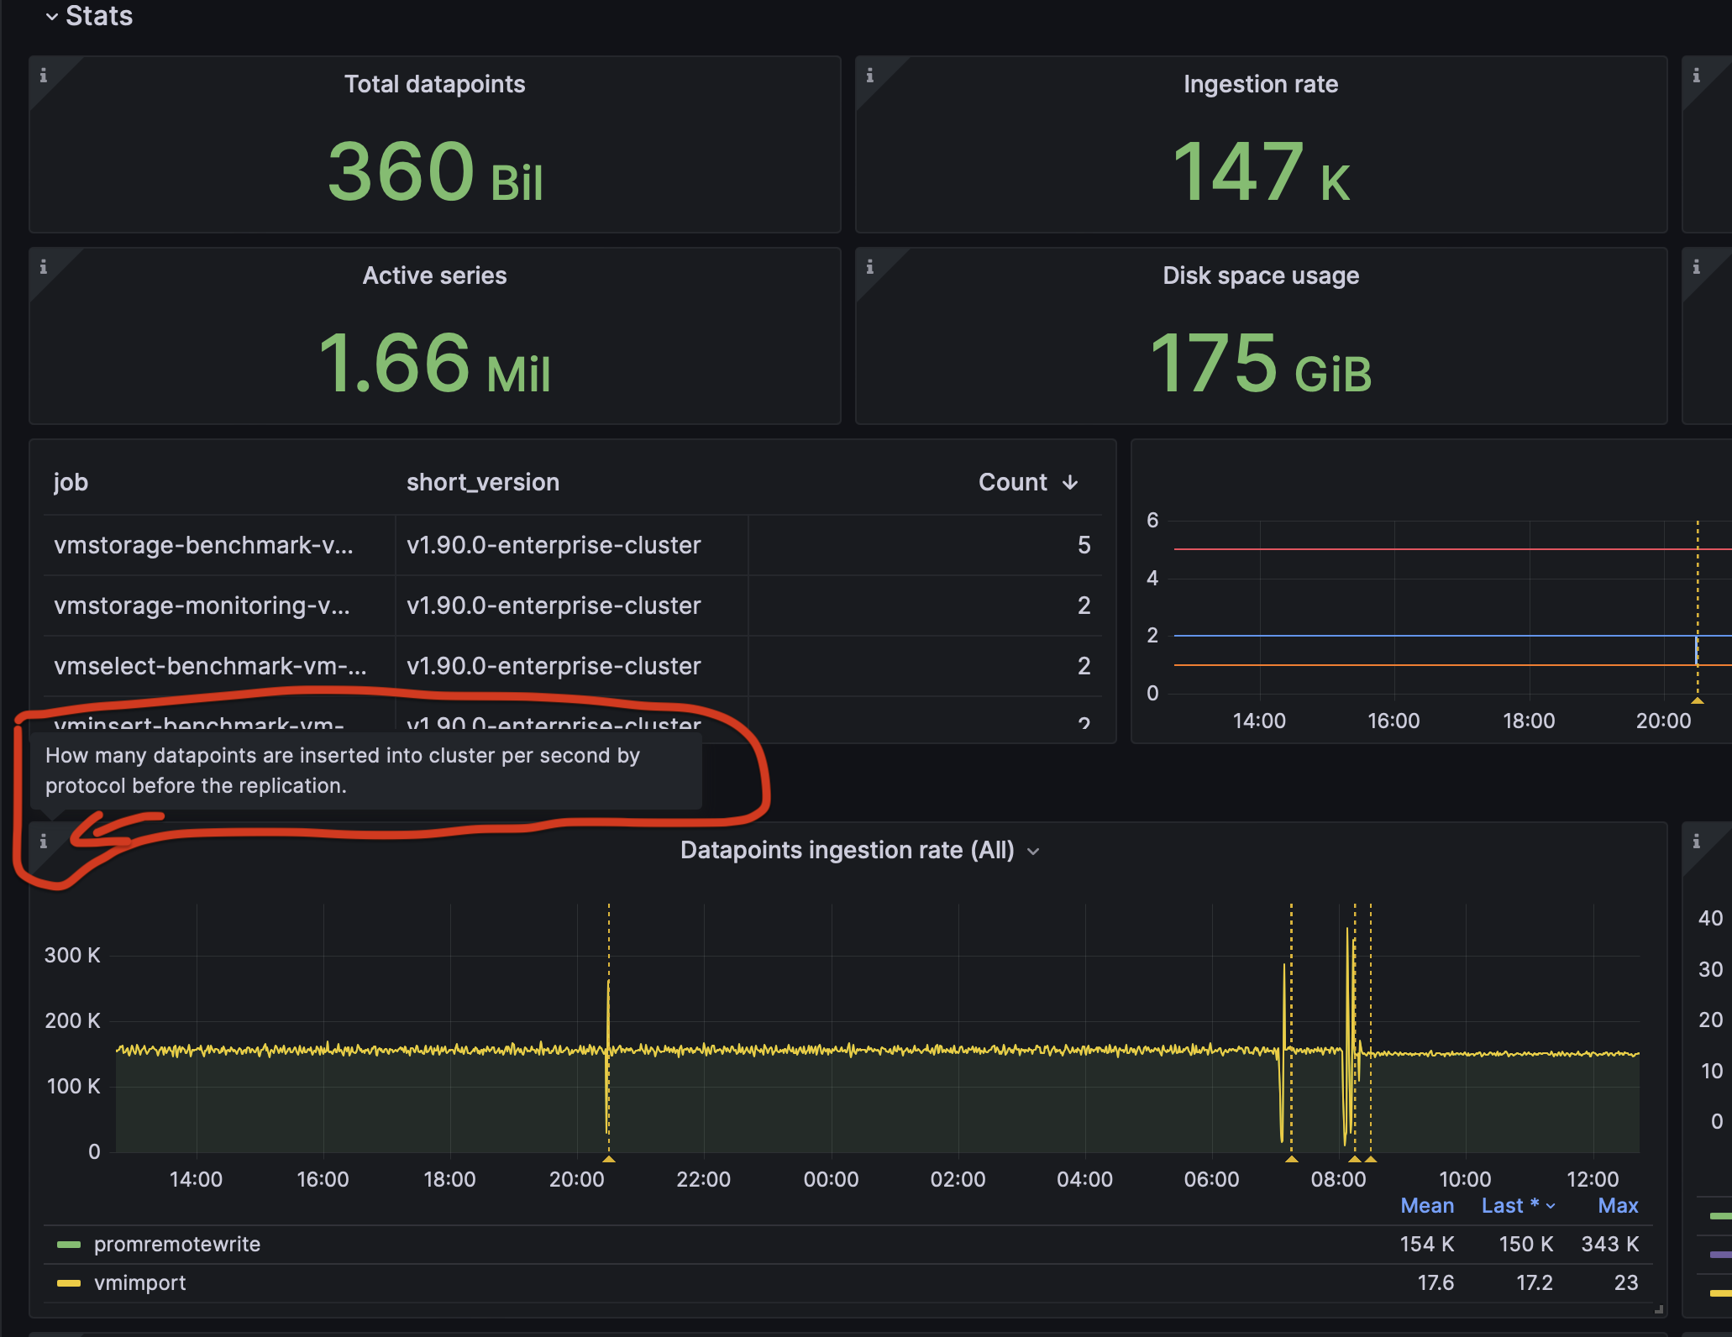Screen dimensions: 1732x1337
Task: Collapse the Stats row
Action: click(52, 15)
